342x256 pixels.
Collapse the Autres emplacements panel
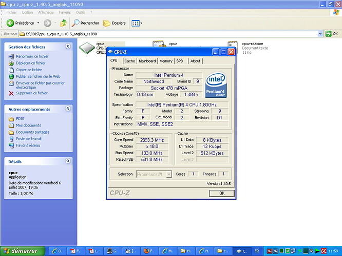[x=67, y=109]
